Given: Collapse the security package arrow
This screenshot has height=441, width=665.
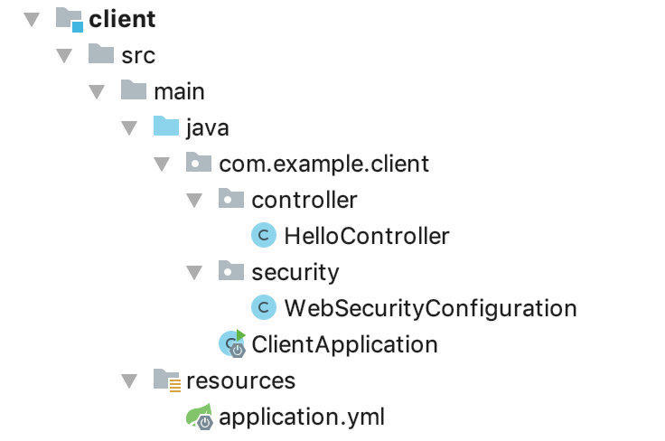Looking at the screenshot, I should pyautogui.click(x=194, y=272).
